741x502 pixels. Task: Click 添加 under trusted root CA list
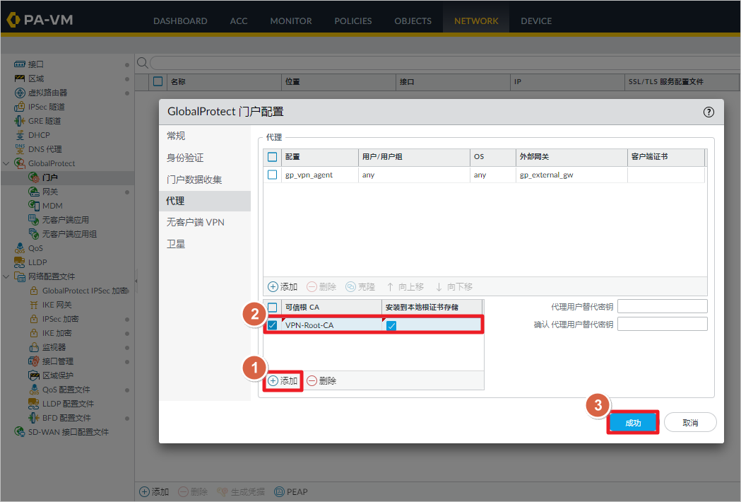tap(283, 381)
